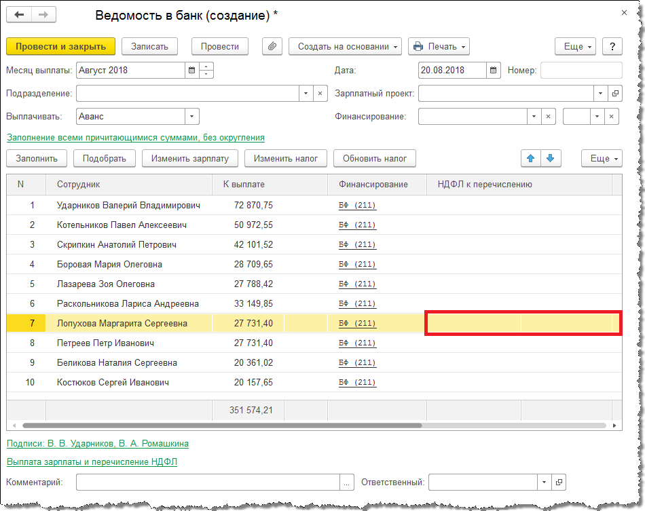Open the Печать menu

coord(439,46)
